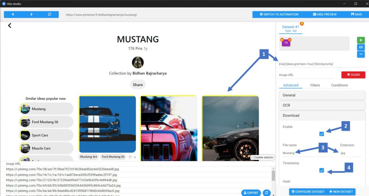
Task: Click the URL address field
Action: click(x=155, y=14)
